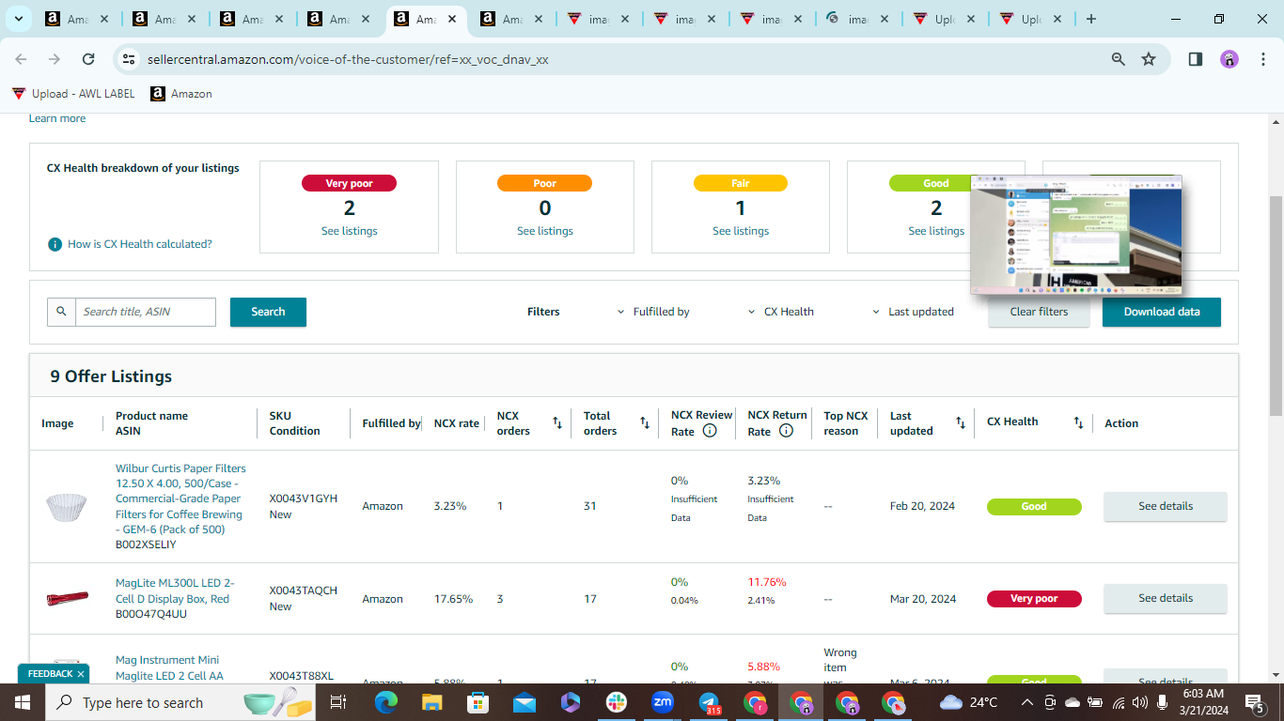Click the 17.65% NCX rate value
The height and width of the screenshot is (721, 1284).
point(453,599)
